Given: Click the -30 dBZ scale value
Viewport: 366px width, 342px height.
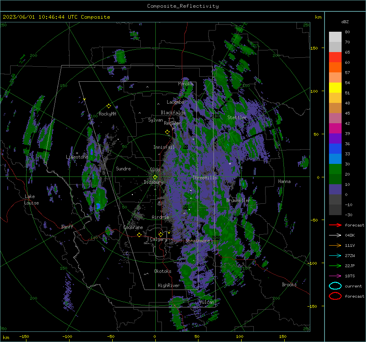Looking at the screenshot, I should (349, 215).
